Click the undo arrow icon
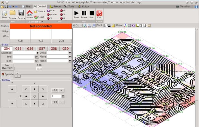 pos(10,6)
